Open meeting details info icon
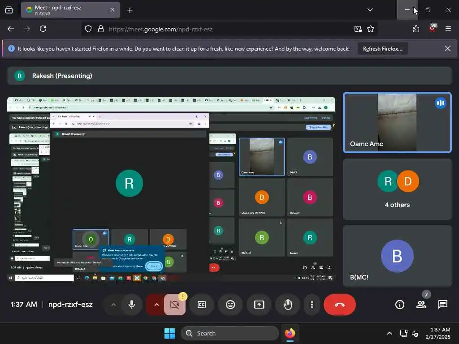 click(399, 305)
